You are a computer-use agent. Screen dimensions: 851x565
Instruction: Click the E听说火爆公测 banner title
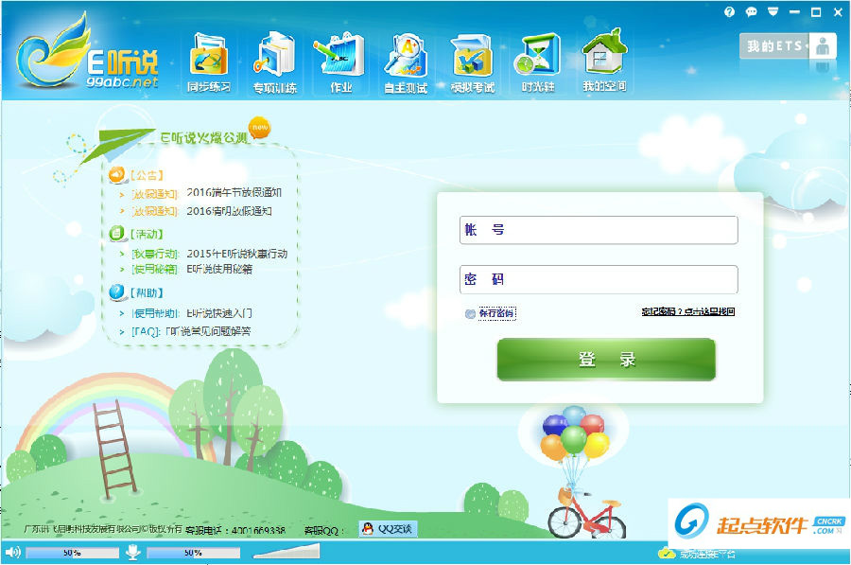(204, 138)
